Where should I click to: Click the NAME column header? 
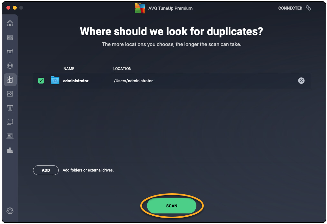pyautogui.click(x=69, y=69)
